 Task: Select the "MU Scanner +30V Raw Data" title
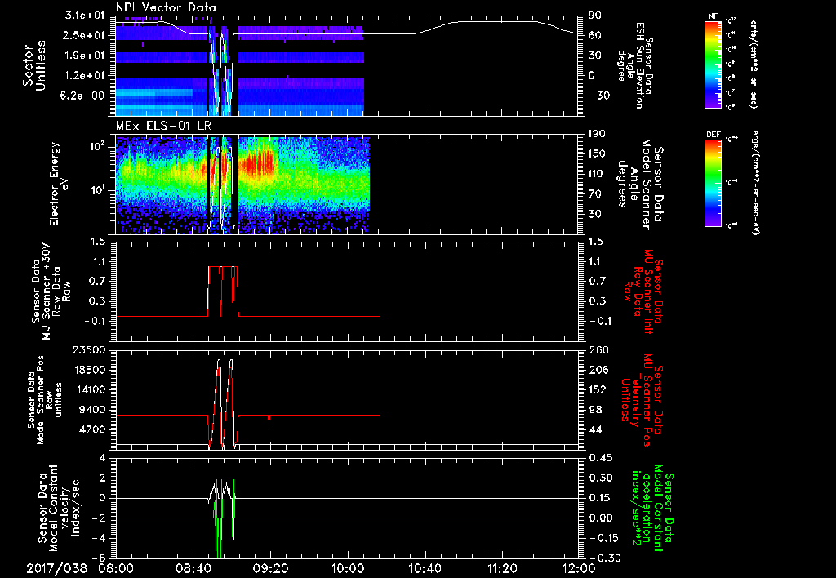(51, 291)
